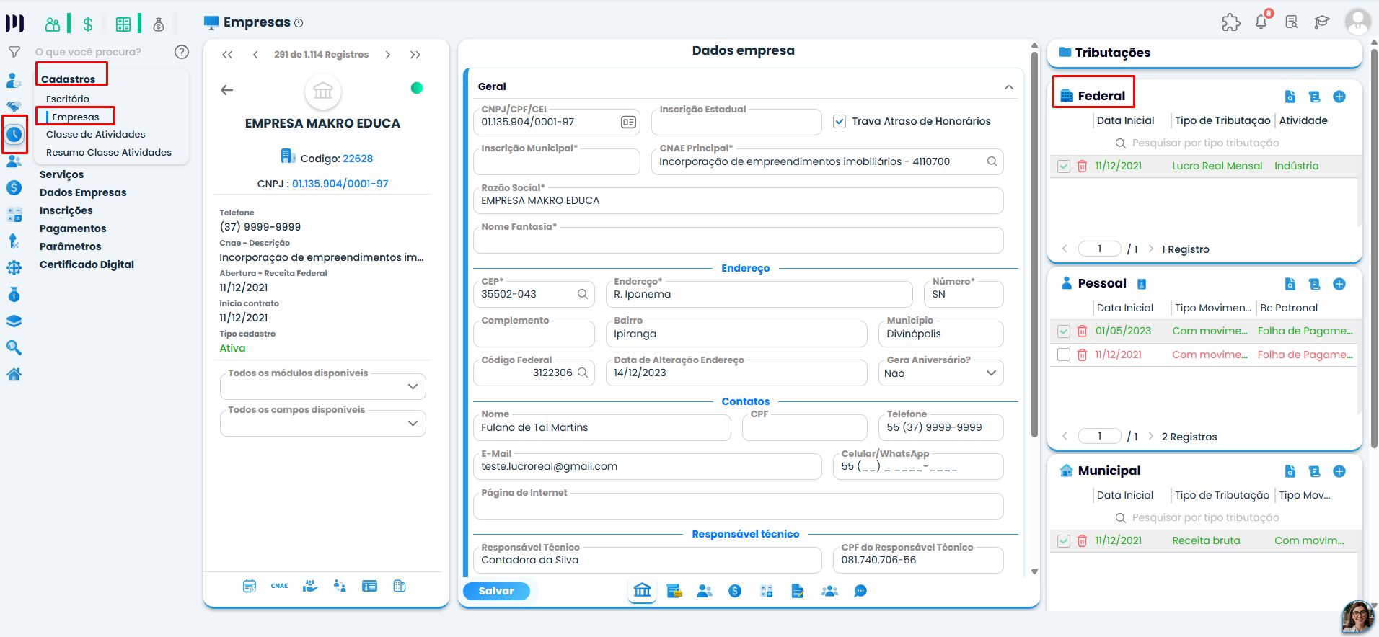Image resolution: width=1379 pixels, height=637 pixels.
Task: Open Escritório menu item
Action: pyautogui.click(x=68, y=99)
